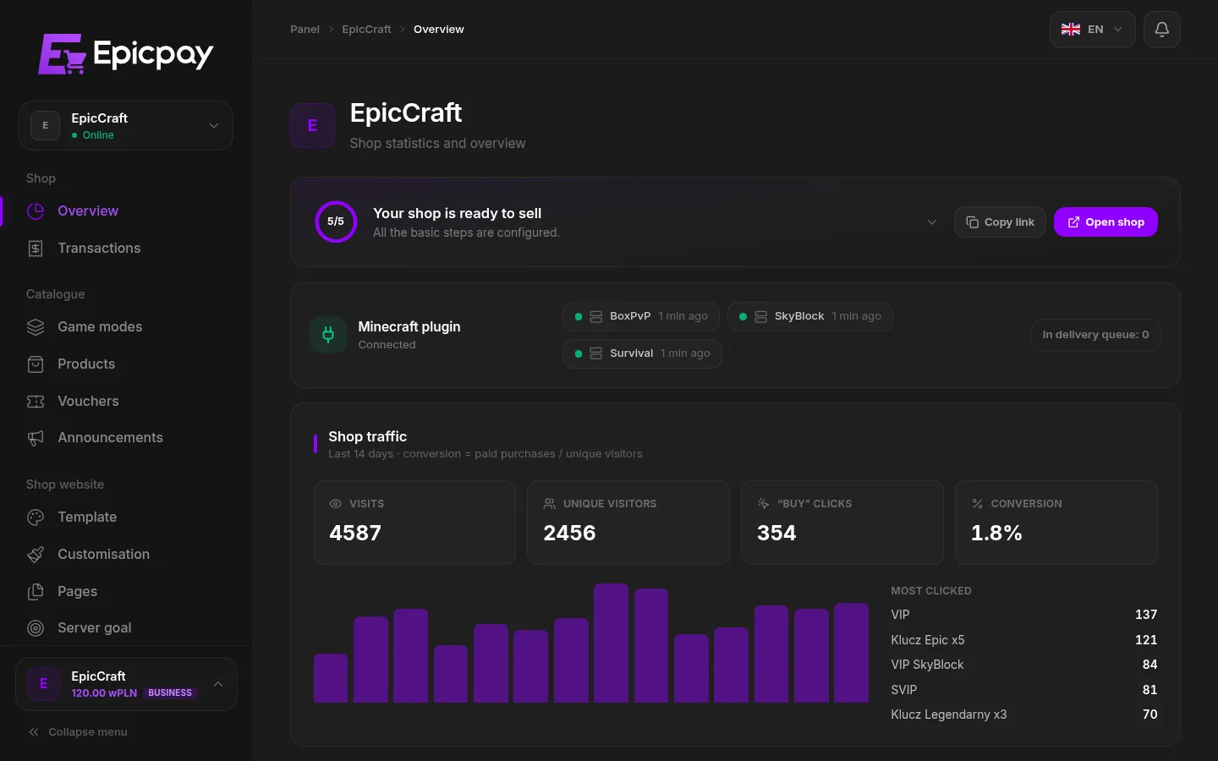This screenshot has width=1218, height=761.
Task: Click the percent icon on Conversion card
Action: [978, 504]
